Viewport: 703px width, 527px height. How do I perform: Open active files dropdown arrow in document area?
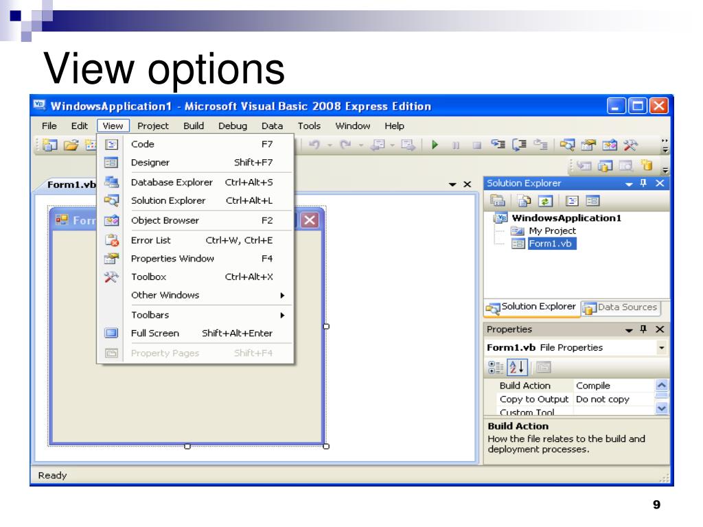452,184
